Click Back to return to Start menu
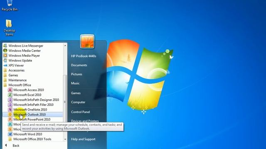266x149 pixels. [16, 146]
